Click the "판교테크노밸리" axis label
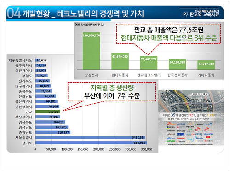 tap(149, 75)
